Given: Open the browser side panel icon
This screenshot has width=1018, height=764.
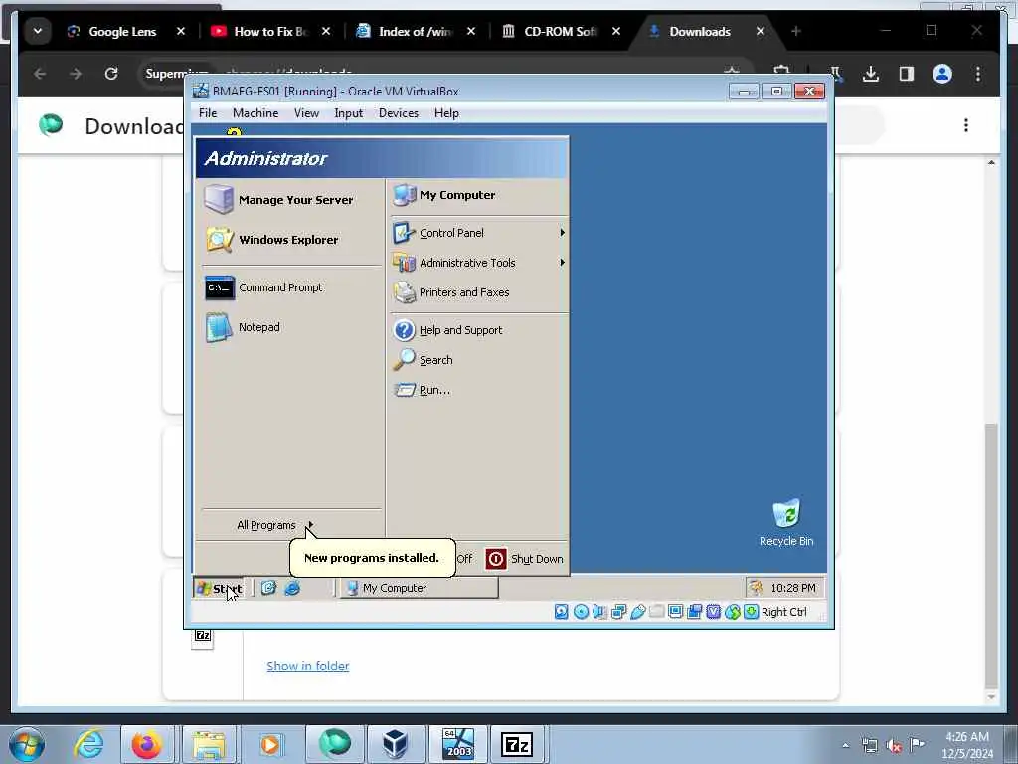Looking at the screenshot, I should [x=907, y=74].
